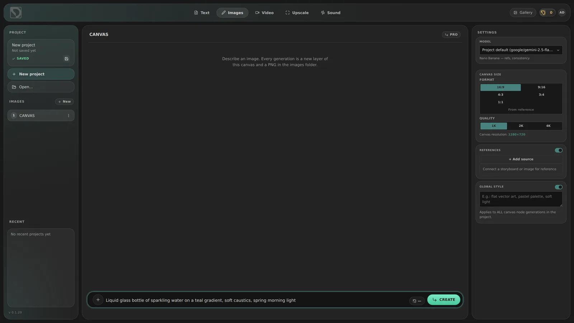Open the Model dropdown
Screen dimensions: 574x323
(x=521, y=50)
